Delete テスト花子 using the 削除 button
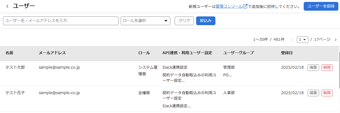340x113 pixels. tap(327, 93)
